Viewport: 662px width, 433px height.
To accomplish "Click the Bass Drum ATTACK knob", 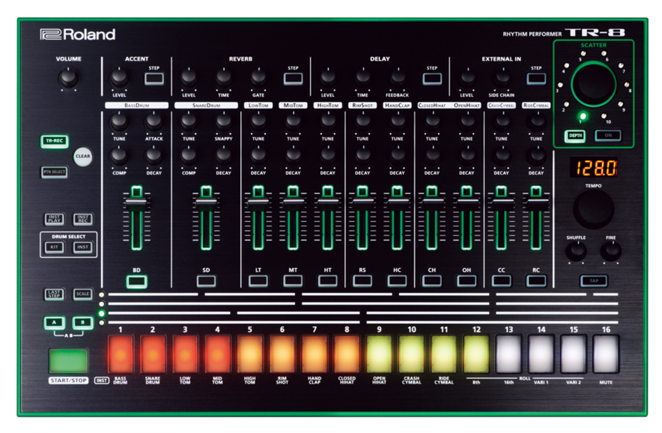I will (154, 123).
